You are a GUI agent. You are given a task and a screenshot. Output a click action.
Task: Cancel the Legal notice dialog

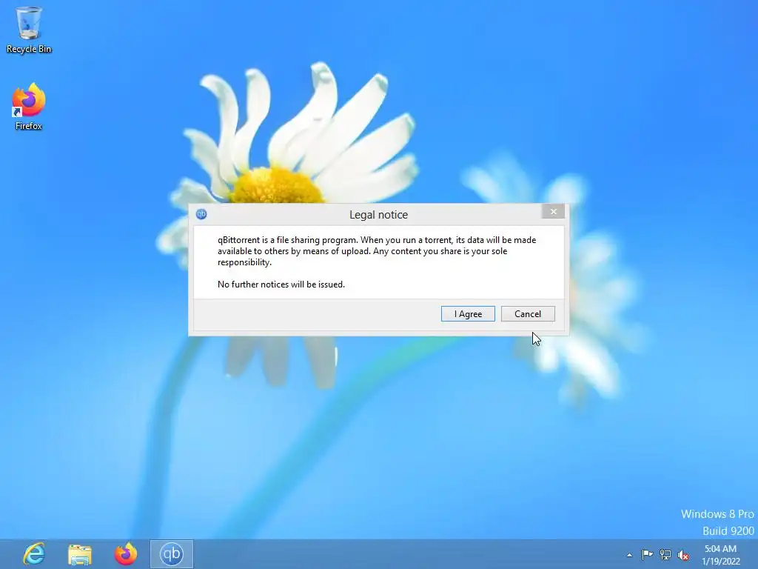(527, 313)
